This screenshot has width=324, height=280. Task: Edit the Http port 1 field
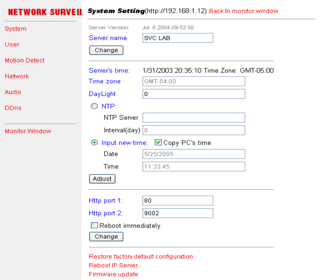tap(178, 200)
